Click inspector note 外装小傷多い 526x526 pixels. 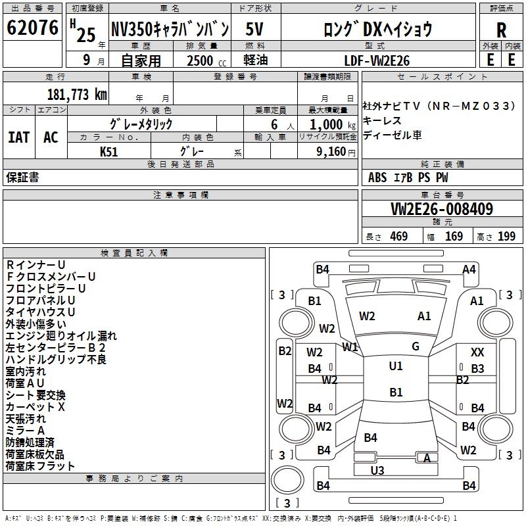pos(36,324)
